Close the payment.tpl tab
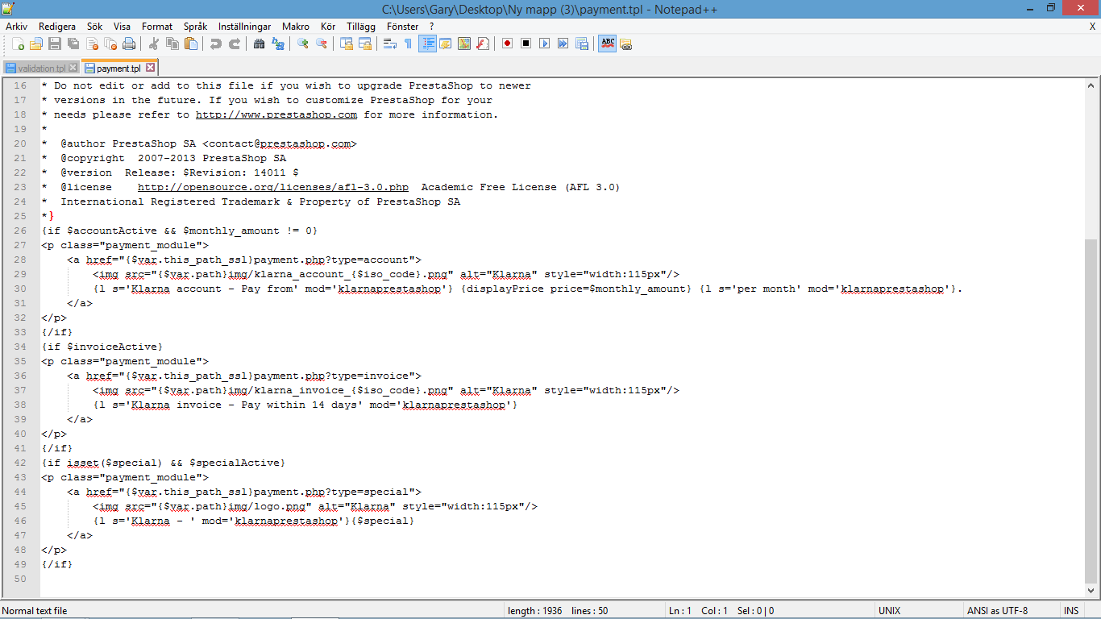Viewport: 1101px width, 619px height. tap(150, 68)
